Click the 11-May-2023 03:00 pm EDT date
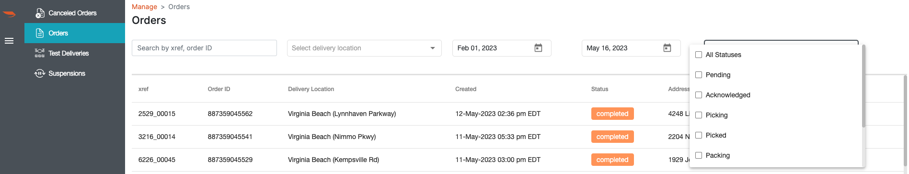This screenshot has width=909, height=174. pyautogui.click(x=498, y=160)
